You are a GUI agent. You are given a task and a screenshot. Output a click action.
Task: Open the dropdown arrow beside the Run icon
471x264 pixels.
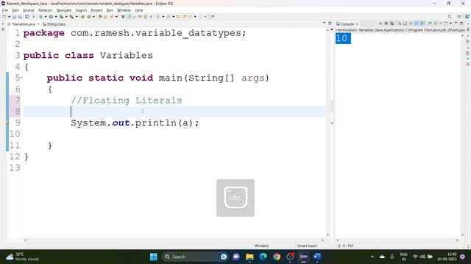(56, 17)
